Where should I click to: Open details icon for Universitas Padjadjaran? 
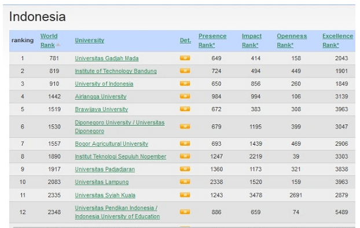tap(185, 169)
